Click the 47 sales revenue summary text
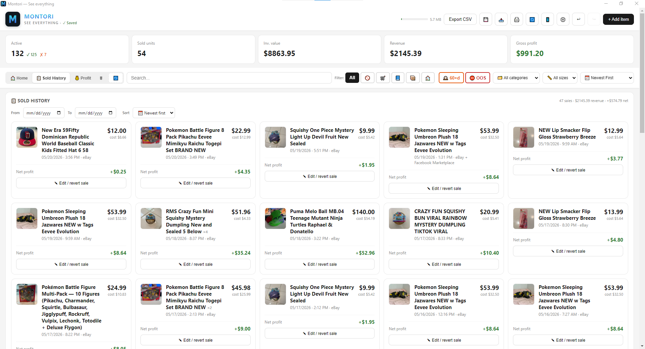Image resolution: width=645 pixels, height=349 pixels. tap(594, 101)
